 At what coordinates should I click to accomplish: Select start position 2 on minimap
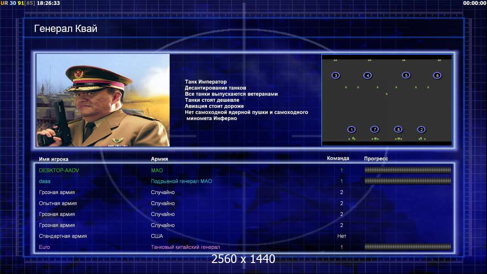(x=421, y=129)
